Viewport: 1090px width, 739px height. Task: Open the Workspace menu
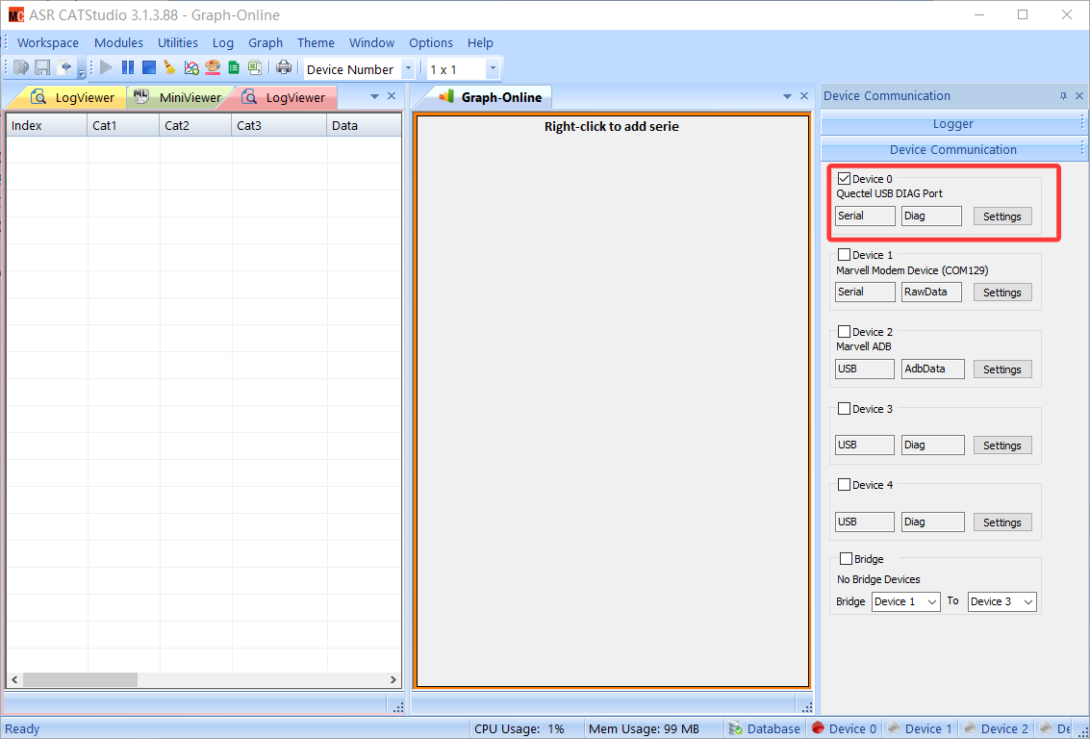[48, 42]
